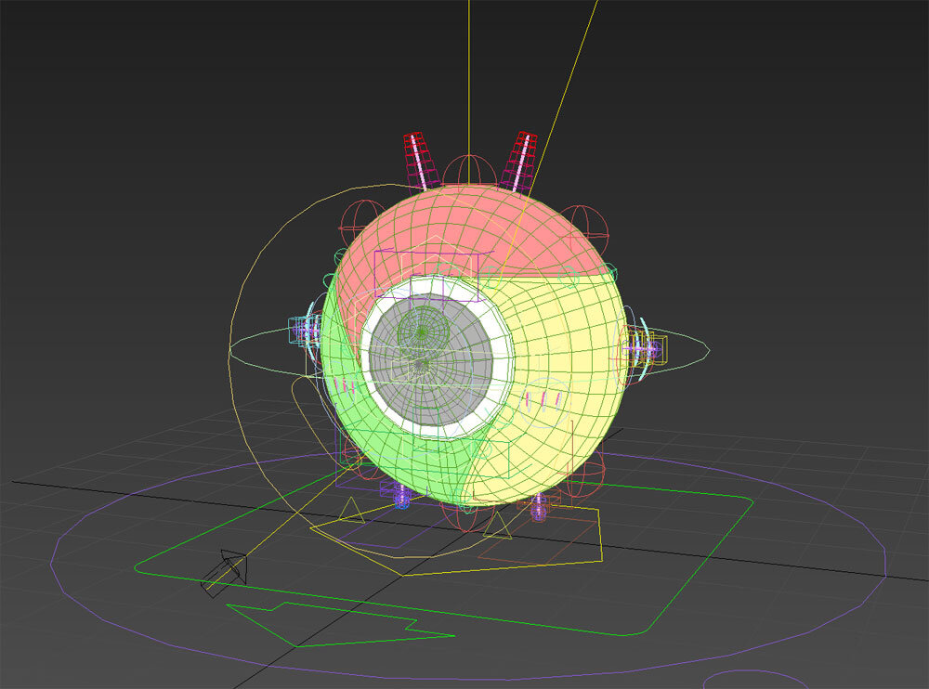Select the left side bolt connector
929x689 pixels.
[307, 330]
